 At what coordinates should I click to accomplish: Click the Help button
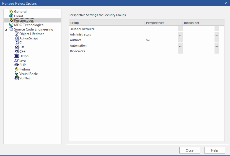pyautogui.click(x=215, y=150)
